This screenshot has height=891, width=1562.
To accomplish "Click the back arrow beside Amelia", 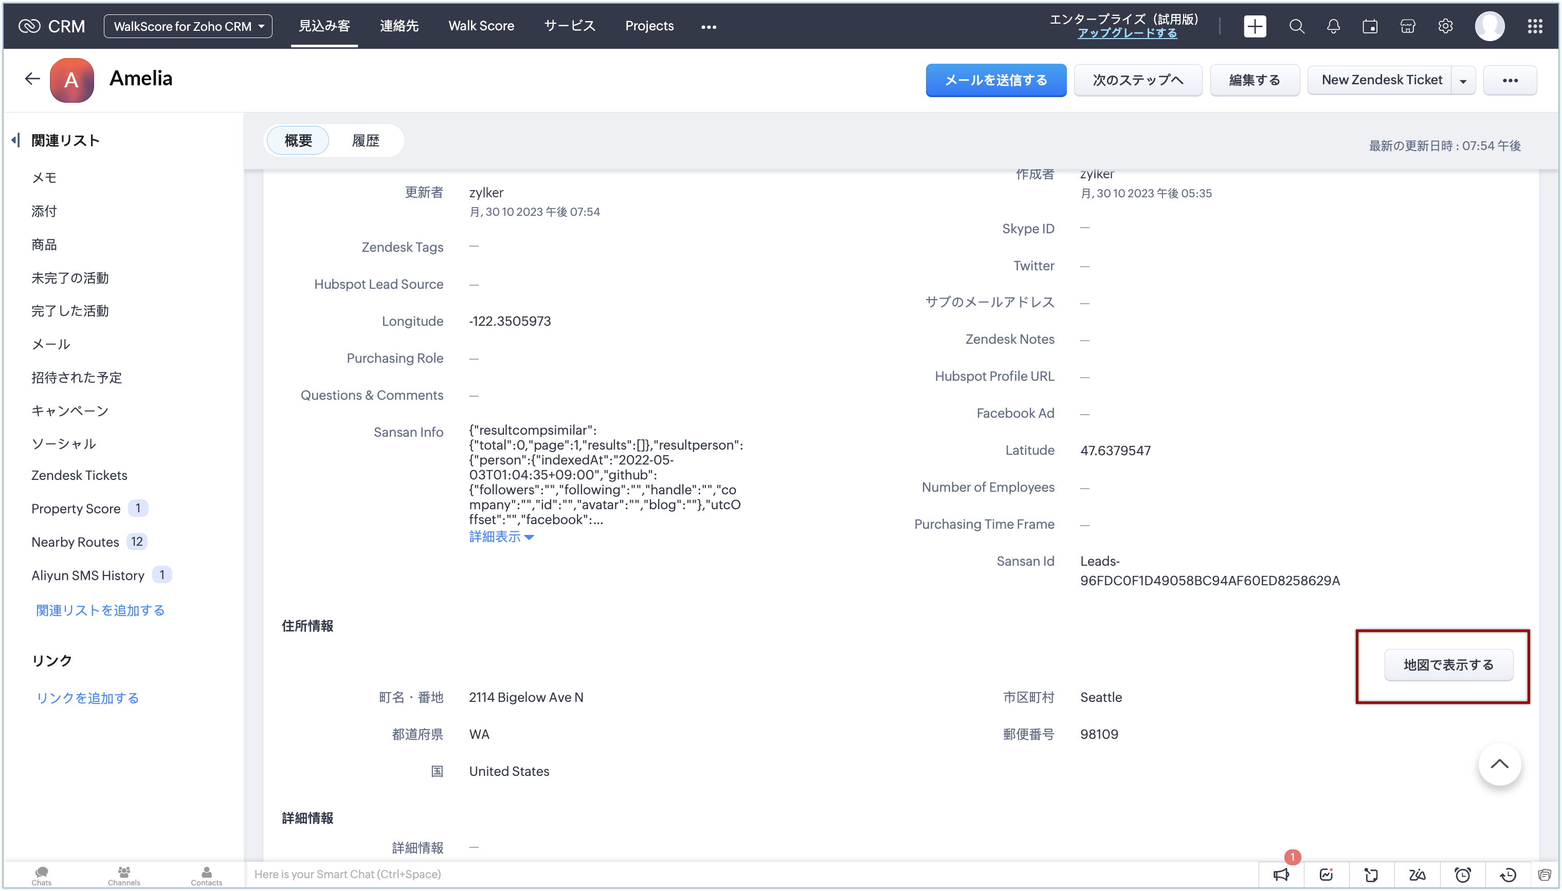I will (x=32, y=79).
